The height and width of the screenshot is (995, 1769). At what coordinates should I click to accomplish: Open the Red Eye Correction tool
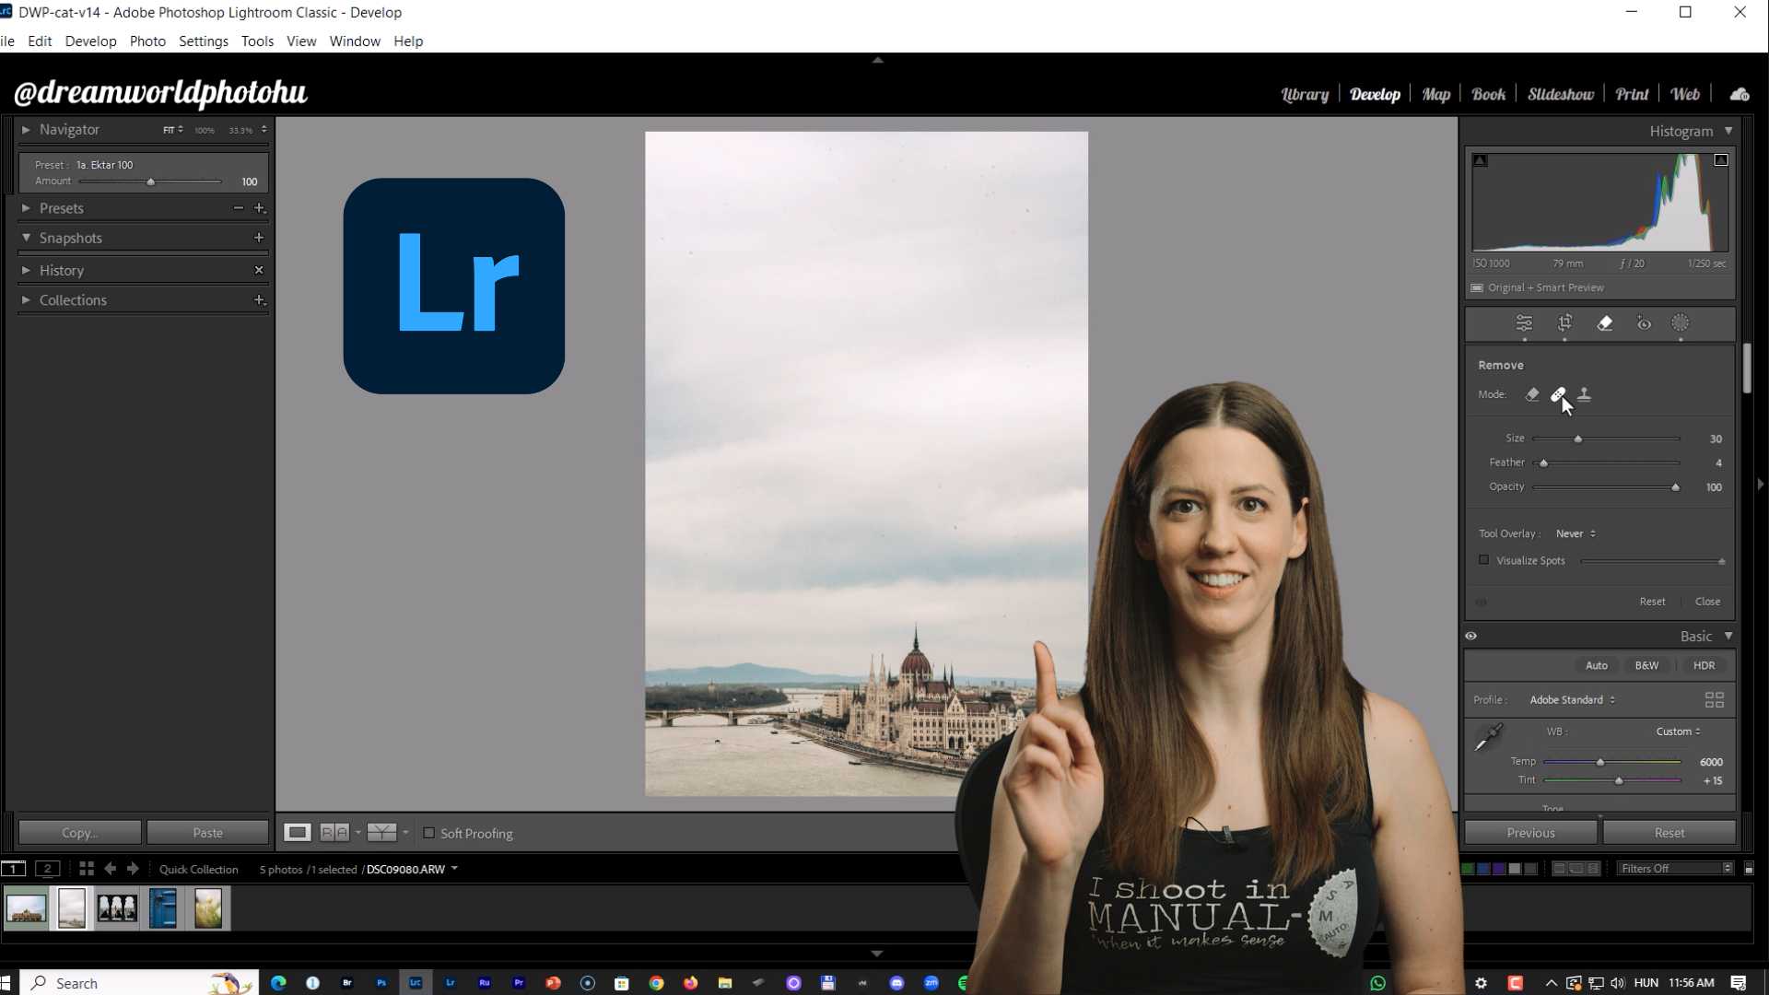point(1644,323)
